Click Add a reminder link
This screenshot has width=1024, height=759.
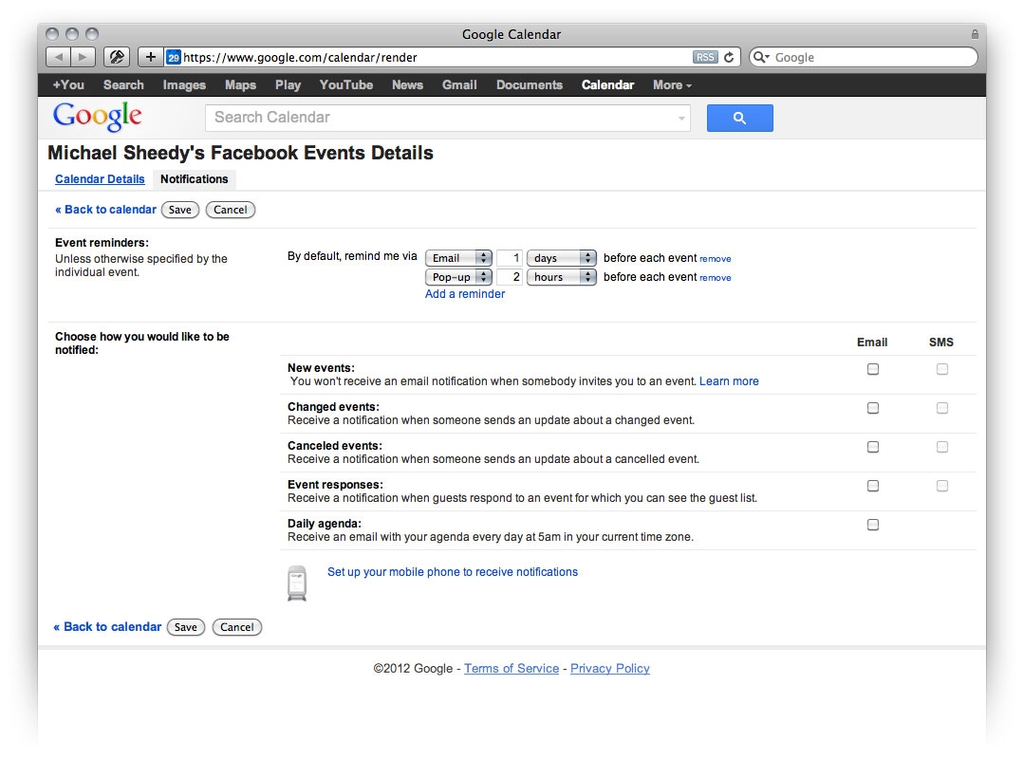click(465, 294)
